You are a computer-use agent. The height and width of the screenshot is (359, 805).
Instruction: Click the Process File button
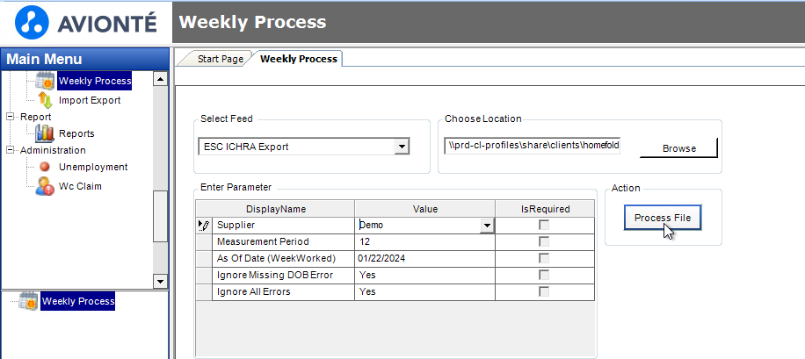pos(663,218)
